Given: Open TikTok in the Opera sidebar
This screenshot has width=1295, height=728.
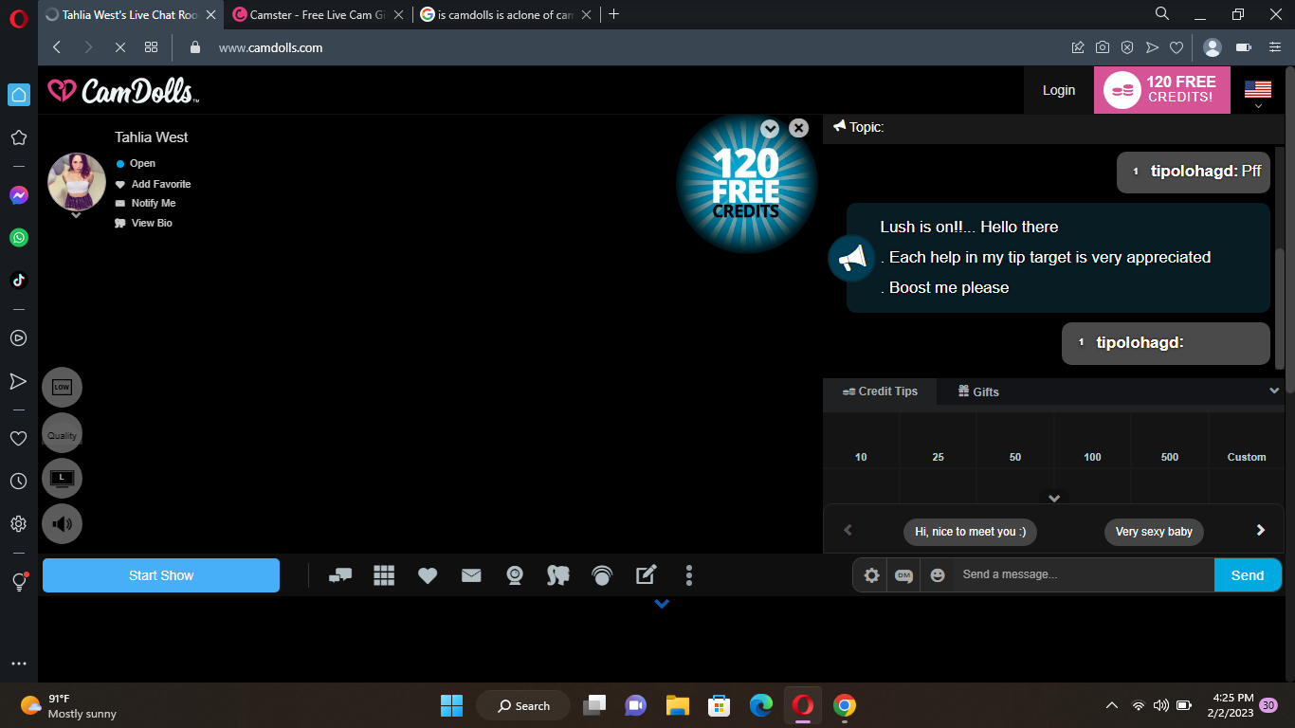Looking at the screenshot, I should click(18, 281).
